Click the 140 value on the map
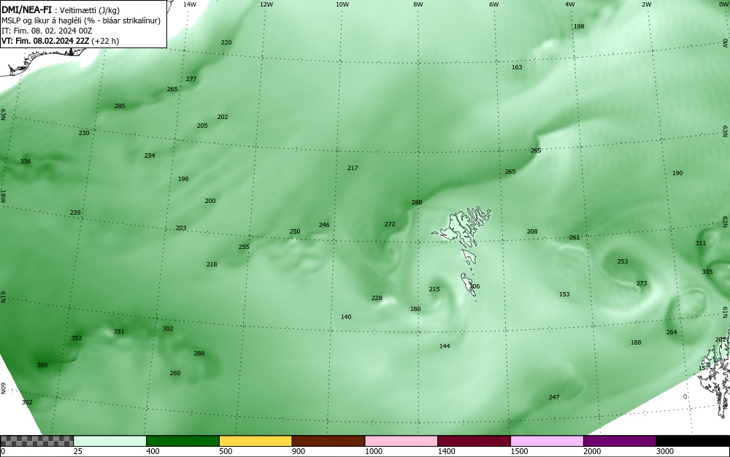 pos(346,318)
